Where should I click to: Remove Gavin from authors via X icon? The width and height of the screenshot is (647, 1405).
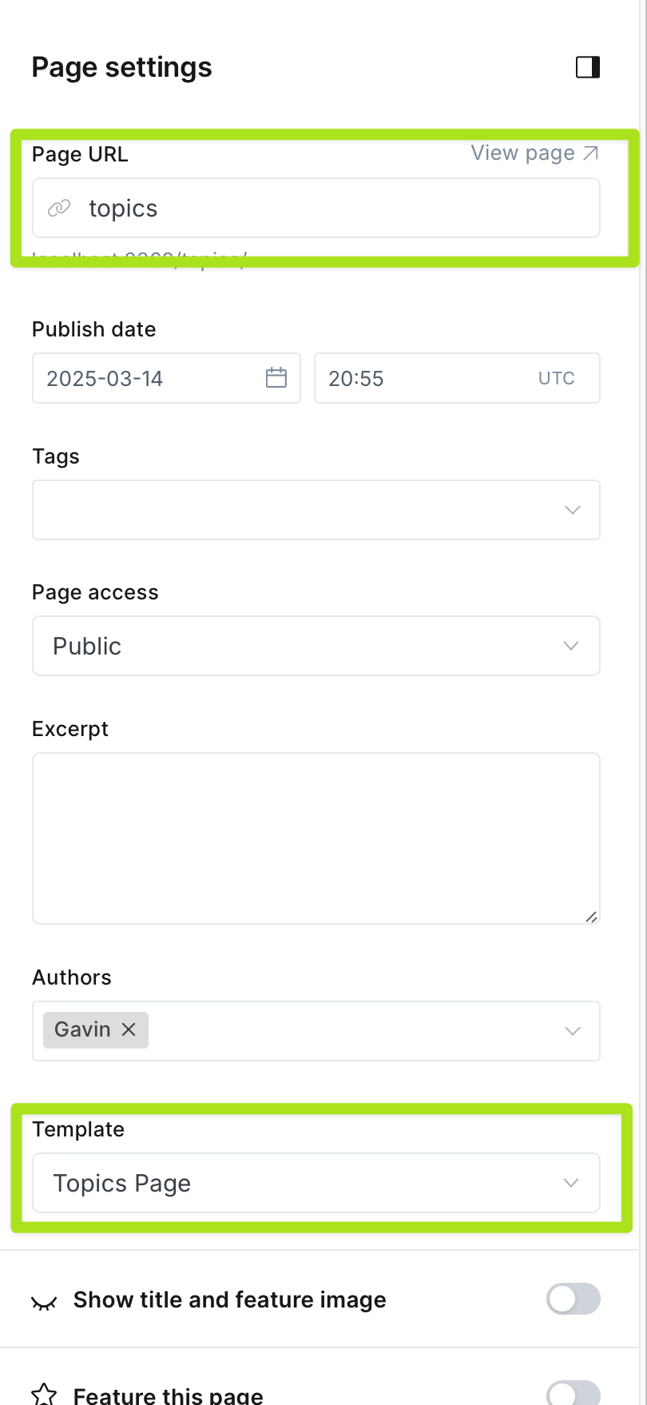[x=129, y=1029]
